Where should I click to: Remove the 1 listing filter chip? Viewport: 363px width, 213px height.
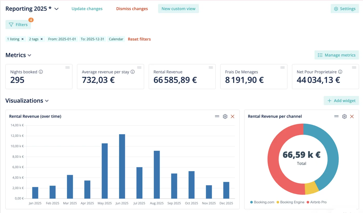point(23,39)
